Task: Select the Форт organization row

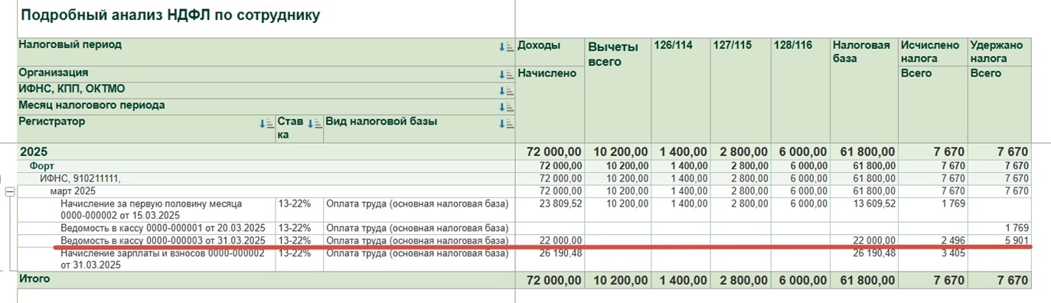Action: [41, 166]
